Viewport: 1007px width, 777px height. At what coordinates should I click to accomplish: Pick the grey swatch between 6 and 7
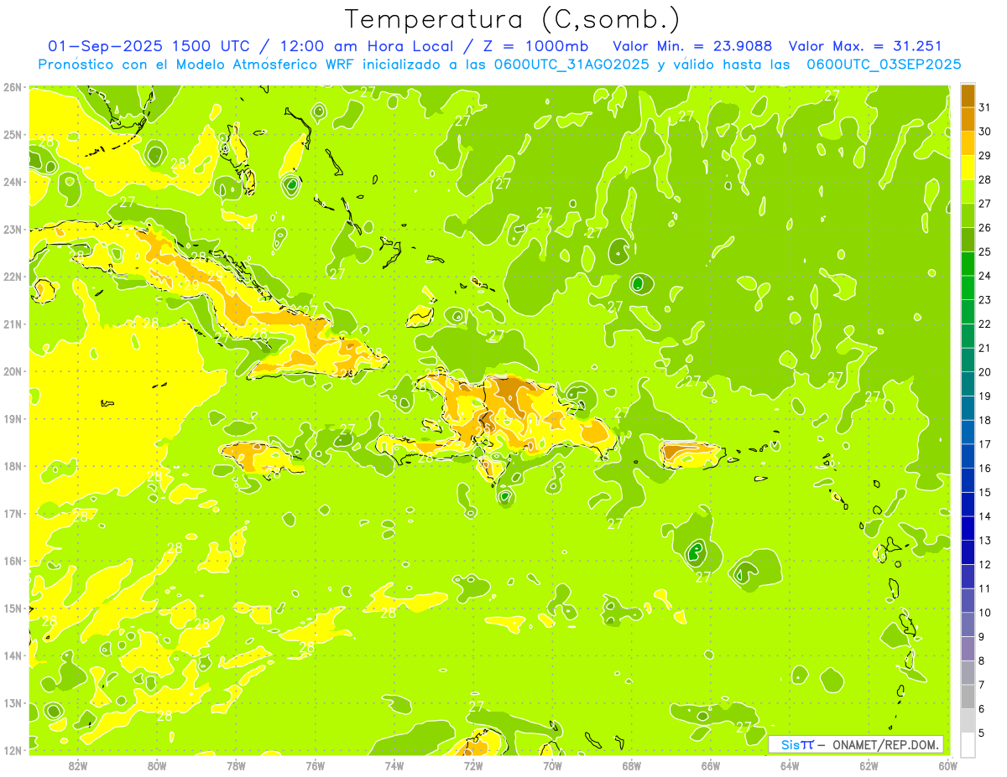968,697
